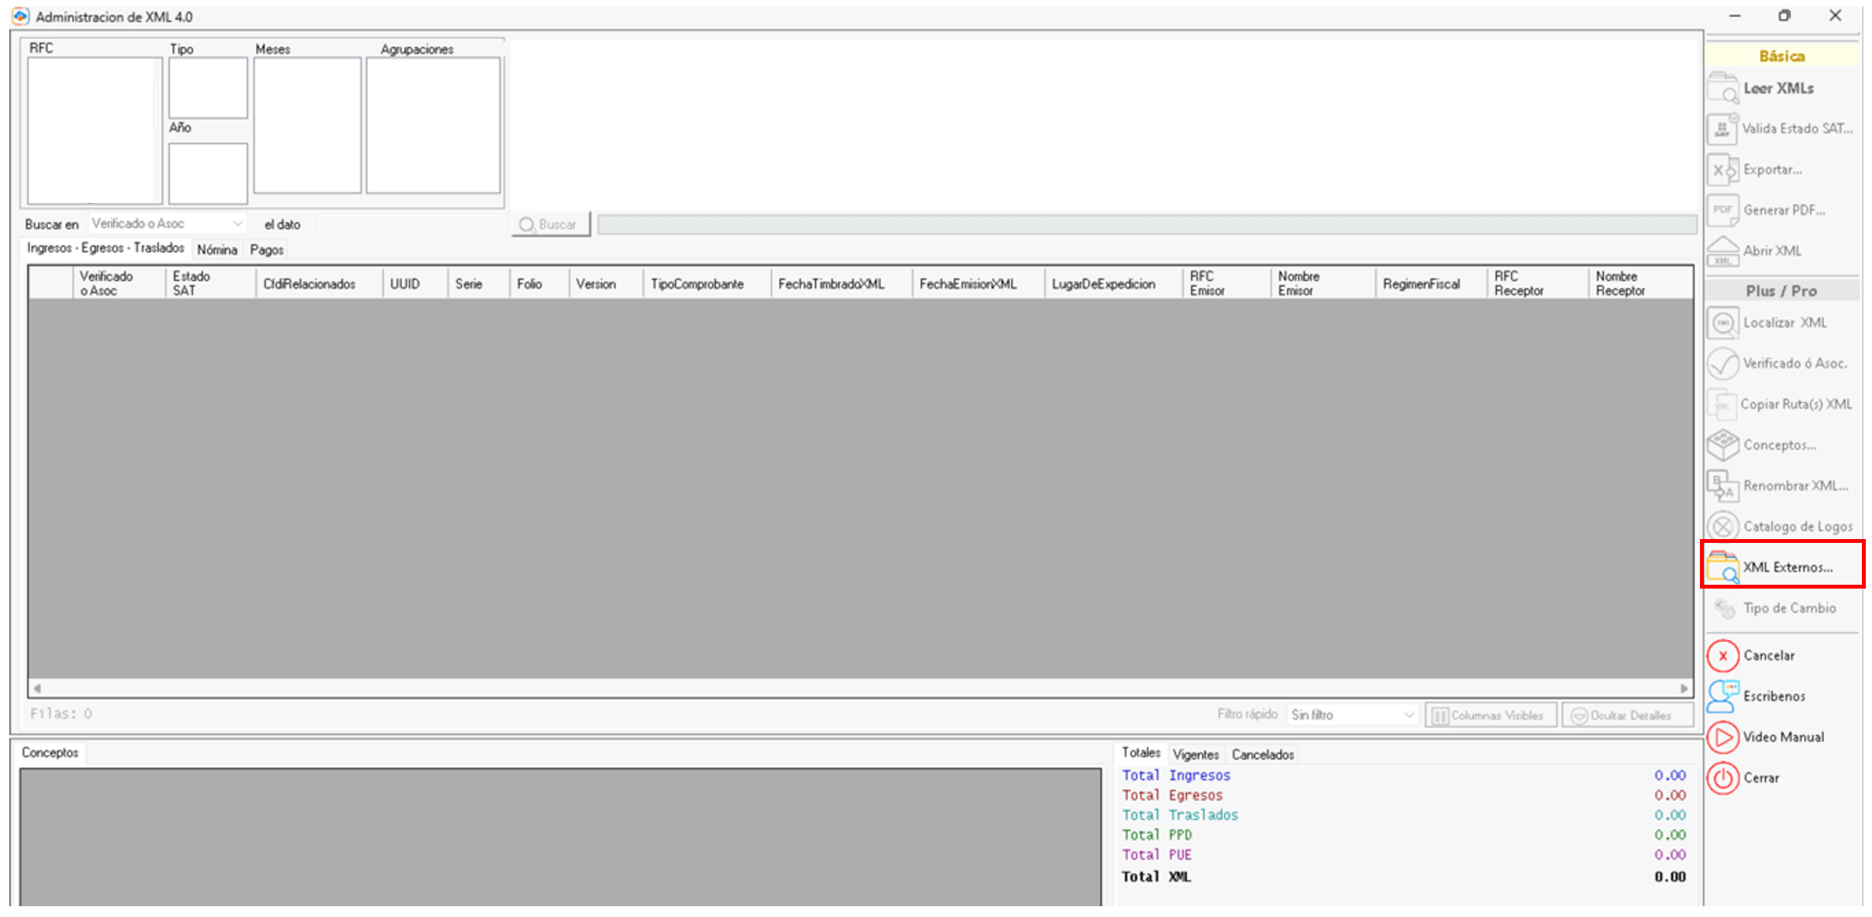Toggle Ocultar Detalles
Screen dimensions: 1872x917
tap(1627, 714)
